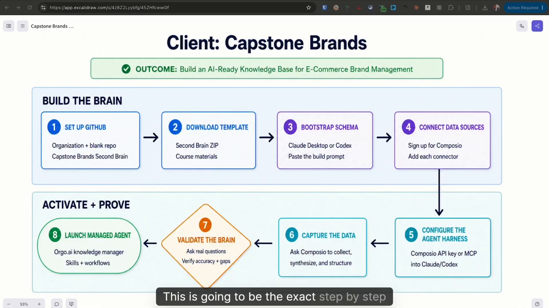This screenshot has height=308, width=549.
Task: Open the browser three-dot menu
Action: (x=542, y=8)
